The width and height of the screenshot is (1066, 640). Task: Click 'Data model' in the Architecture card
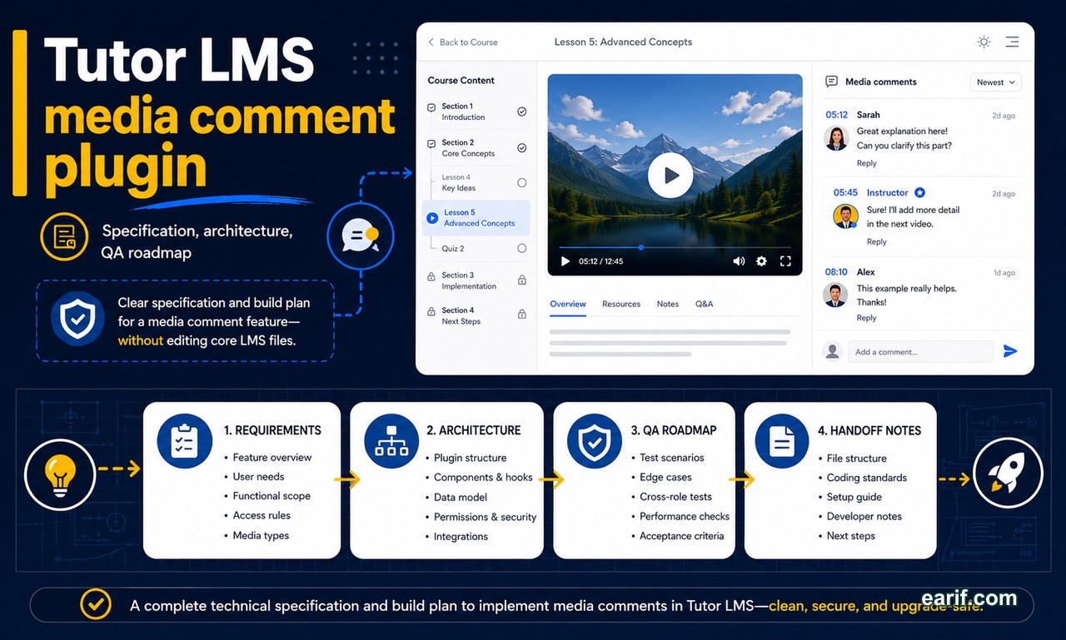click(461, 498)
